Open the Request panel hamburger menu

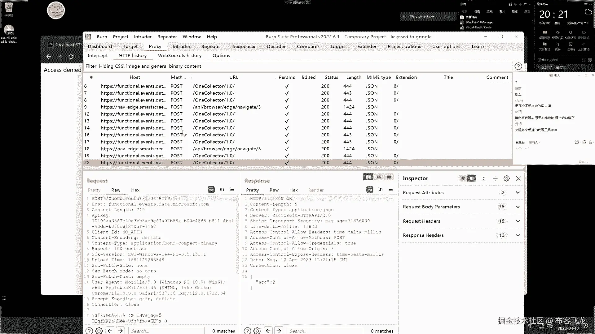(232, 190)
